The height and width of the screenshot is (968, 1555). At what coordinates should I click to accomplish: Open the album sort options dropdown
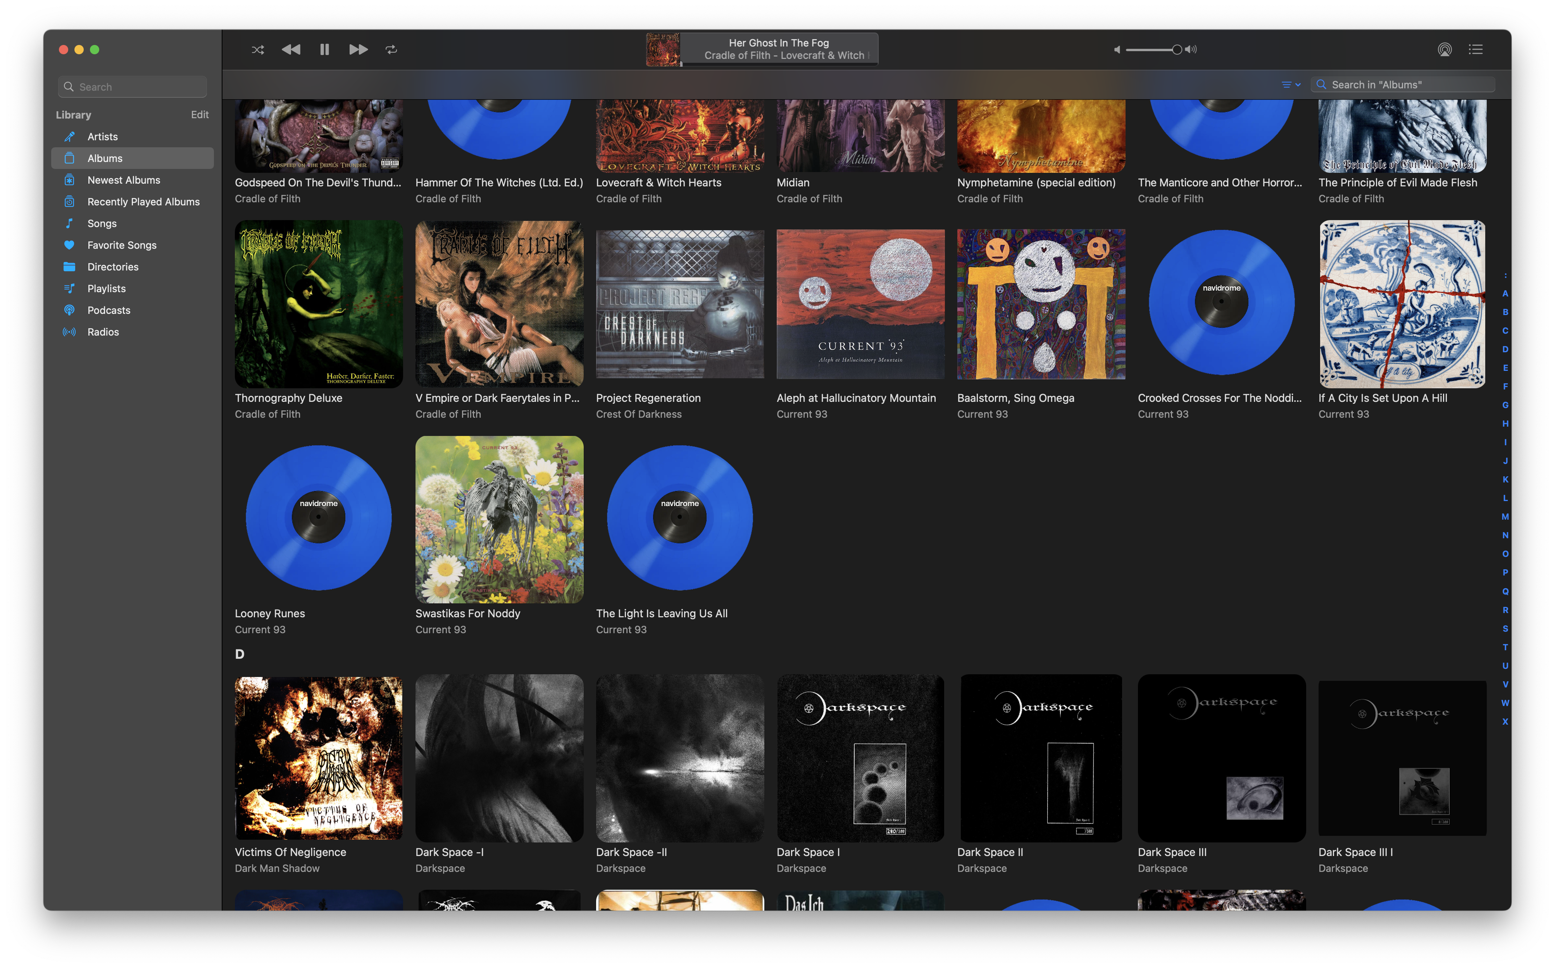tap(1291, 84)
